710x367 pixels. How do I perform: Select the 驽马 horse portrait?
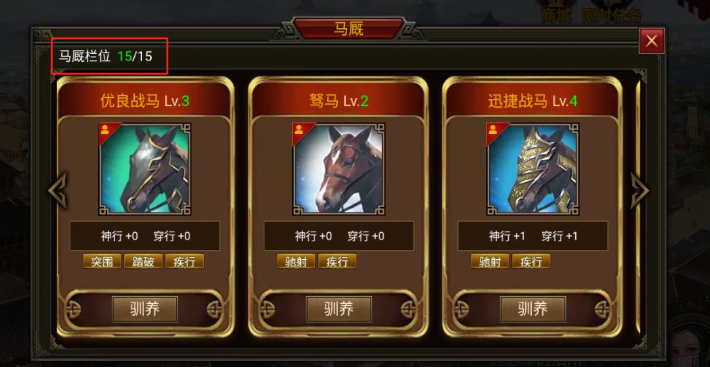point(339,169)
